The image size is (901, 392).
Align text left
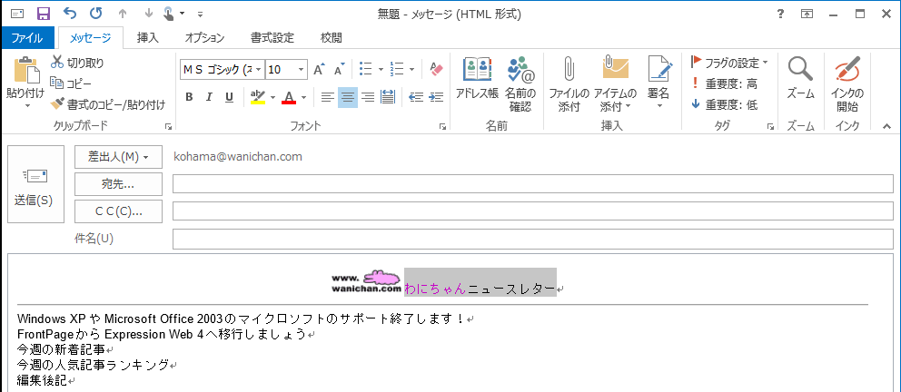pyautogui.click(x=328, y=97)
